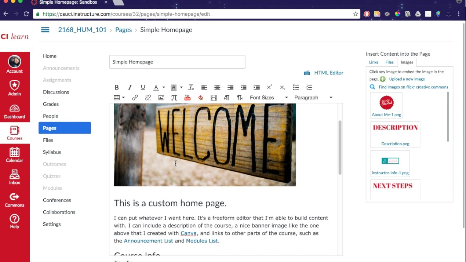
Task: Switch to the HTML Editor
Action: [324, 73]
